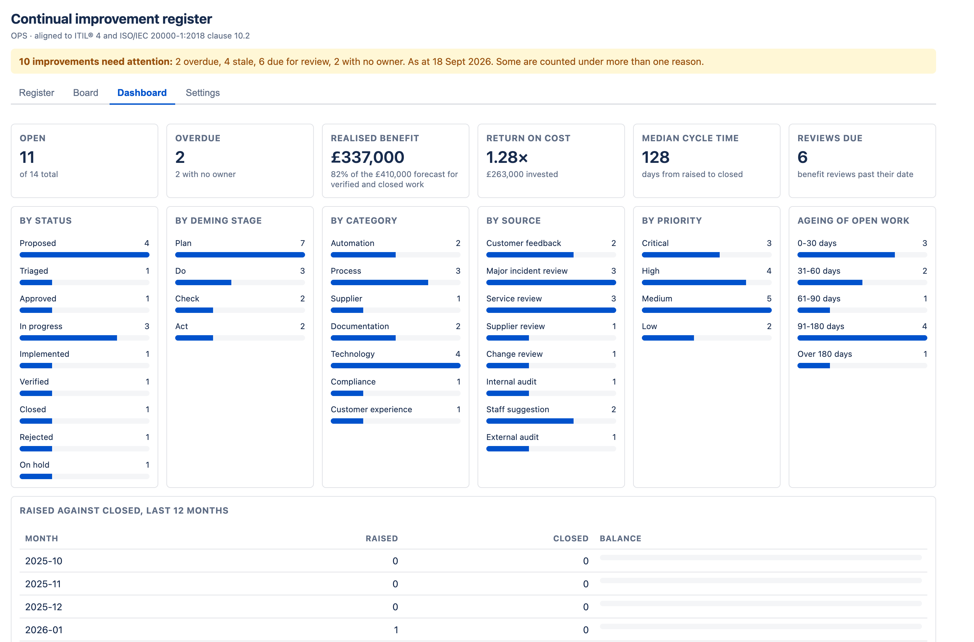Click the Customer experience category label
Screen dimensions: 974x642
click(x=371, y=410)
